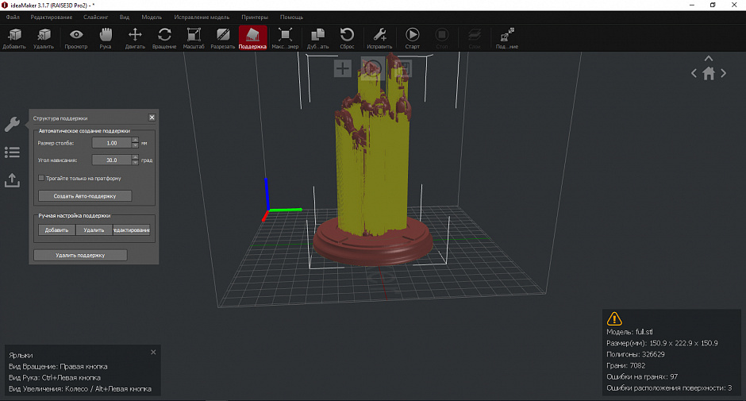Click the manual support Добавить button

[x=56, y=230]
